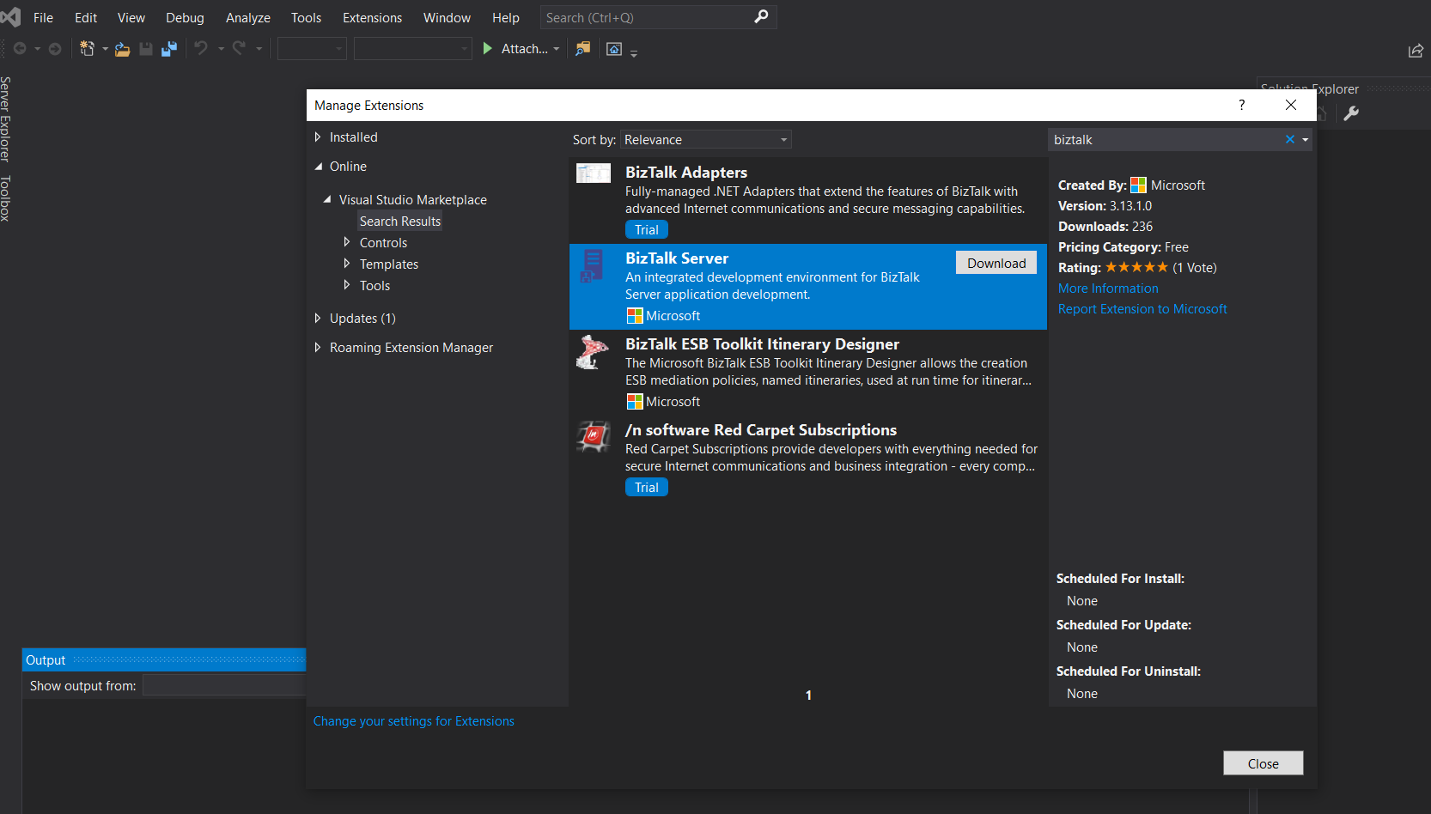The width and height of the screenshot is (1431, 814).
Task: Expand Roaming Extension Manager category
Action: point(318,347)
